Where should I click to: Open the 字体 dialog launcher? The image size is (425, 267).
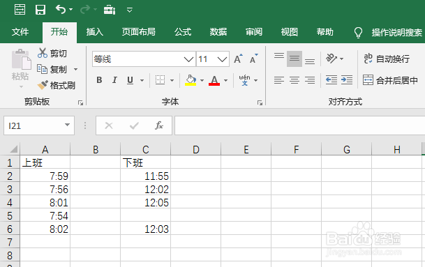[260, 102]
